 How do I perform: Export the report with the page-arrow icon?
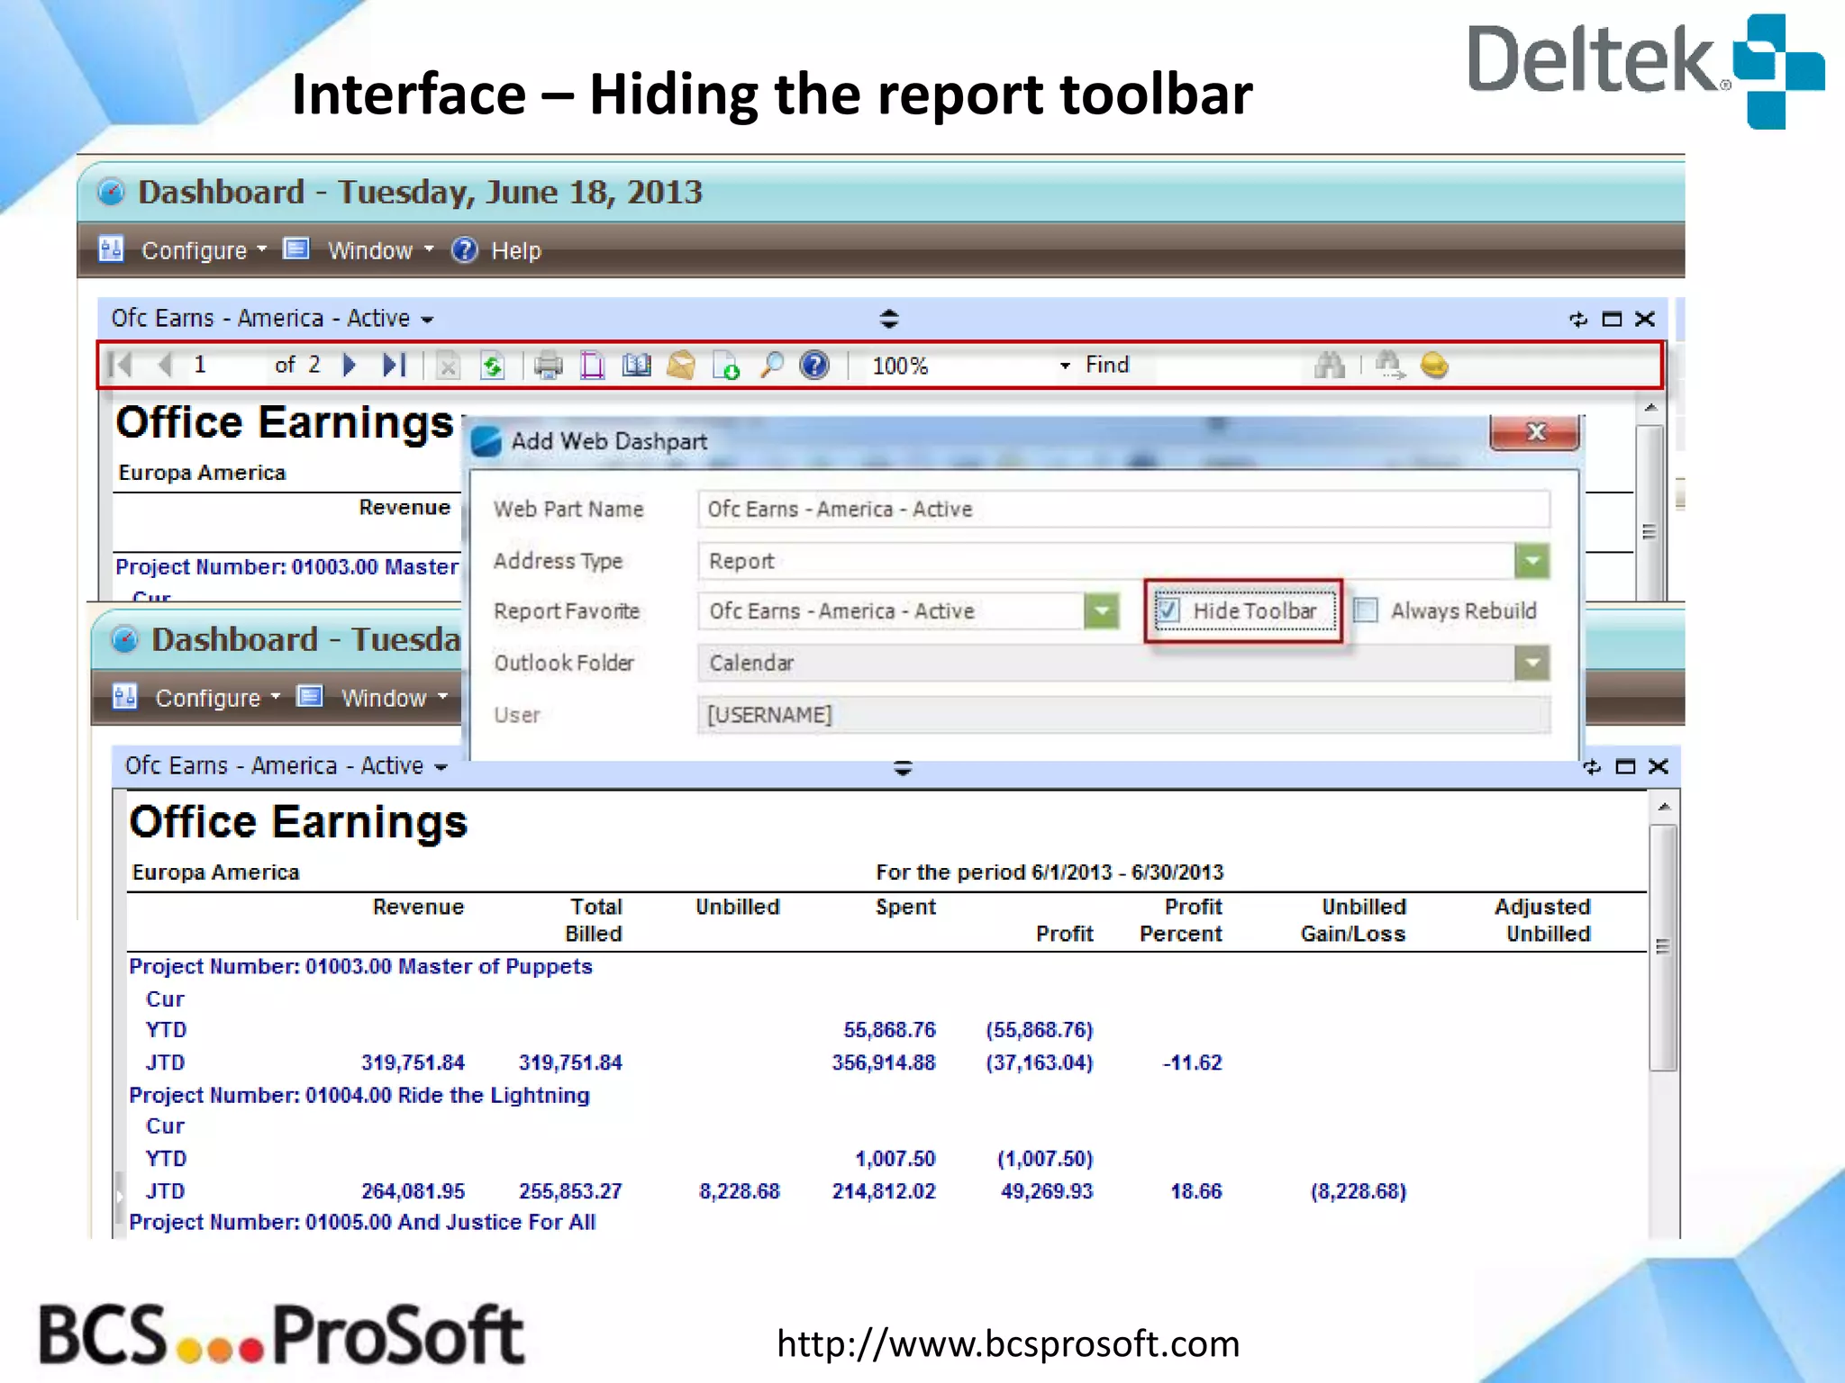725,366
